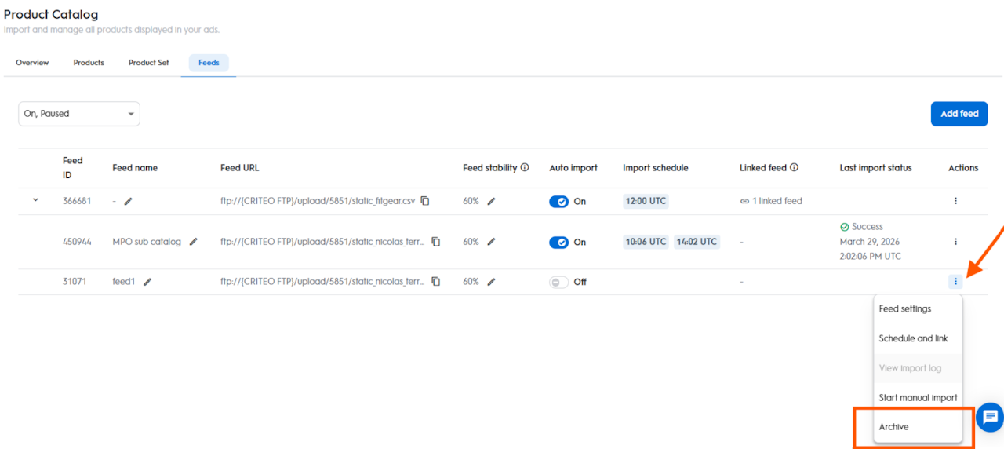Choose Schedule and link menu item
Screen dimensions: 1004x449
pyautogui.click(x=918, y=338)
